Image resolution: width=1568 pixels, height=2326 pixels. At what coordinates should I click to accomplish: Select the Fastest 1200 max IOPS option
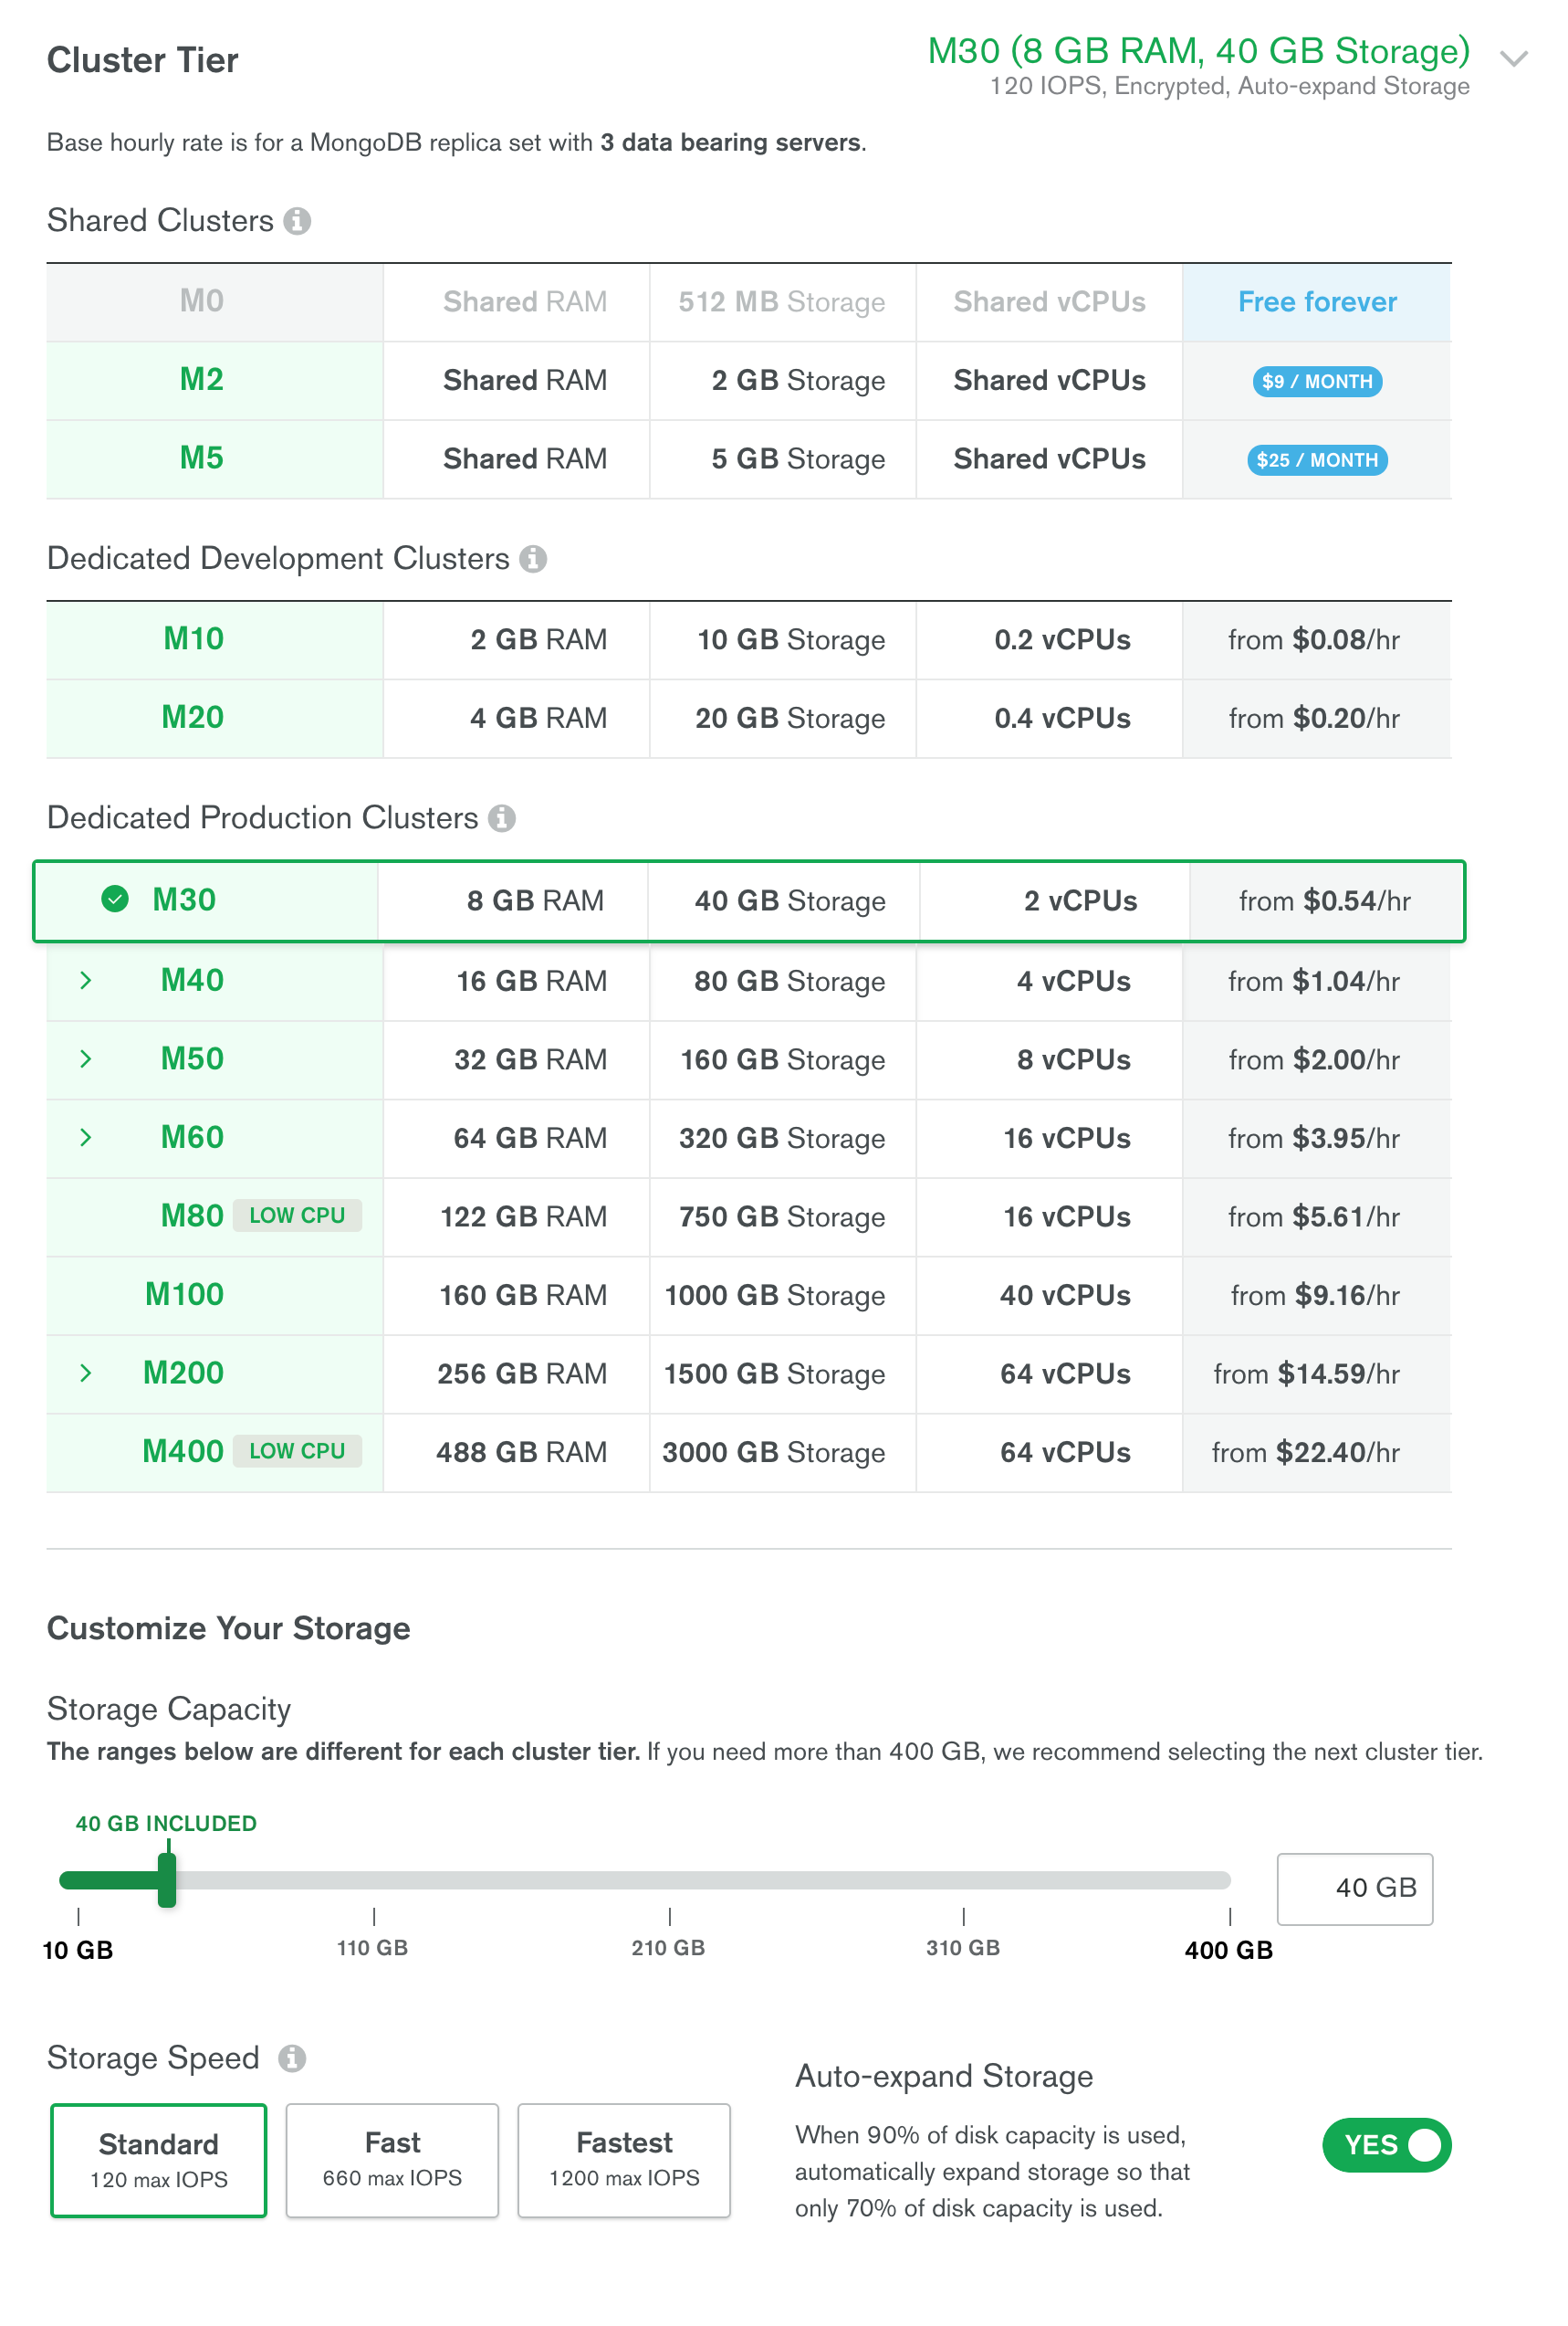[624, 2160]
